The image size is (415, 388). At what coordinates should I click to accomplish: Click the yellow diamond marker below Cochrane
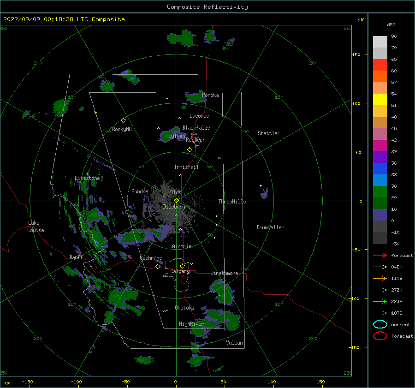[x=158, y=266]
